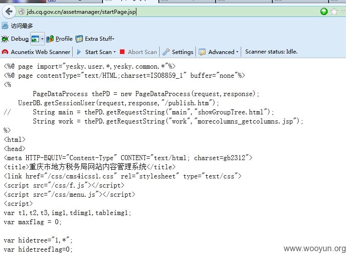
Task: Click the Advanced notepad icon
Action: 202,52
